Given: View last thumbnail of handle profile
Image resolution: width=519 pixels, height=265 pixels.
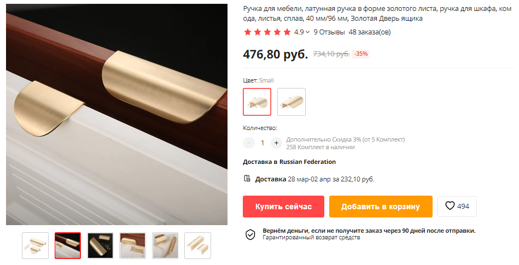Looking at the screenshot, I should click(197, 245).
